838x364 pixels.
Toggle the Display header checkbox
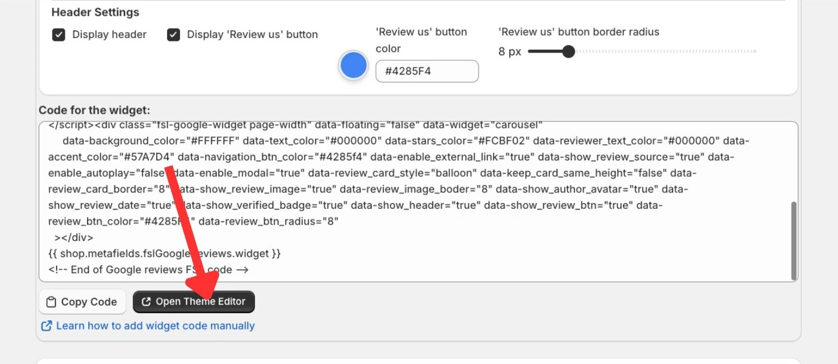click(58, 35)
